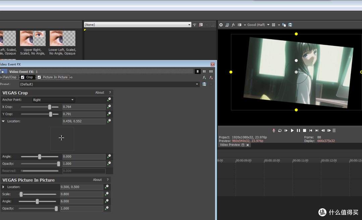The width and height of the screenshot is (362, 220).
Task: Open VEGAS Crop help question mark
Action: click(110, 92)
